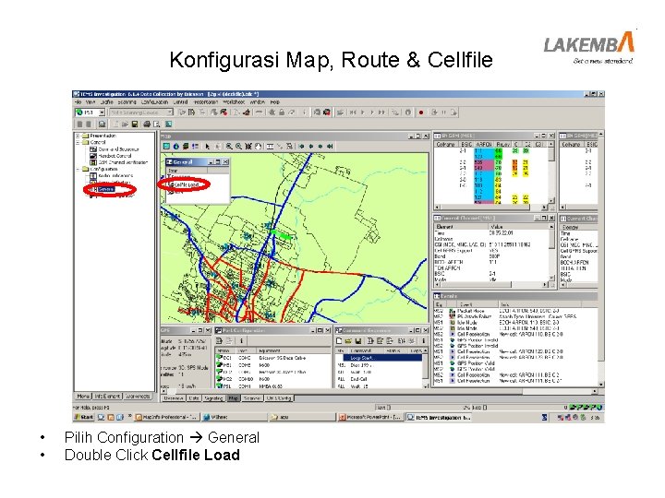Select GSM Channel Verification in the tree
The width and height of the screenshot is (665, 498).
[x=118, y=162]
